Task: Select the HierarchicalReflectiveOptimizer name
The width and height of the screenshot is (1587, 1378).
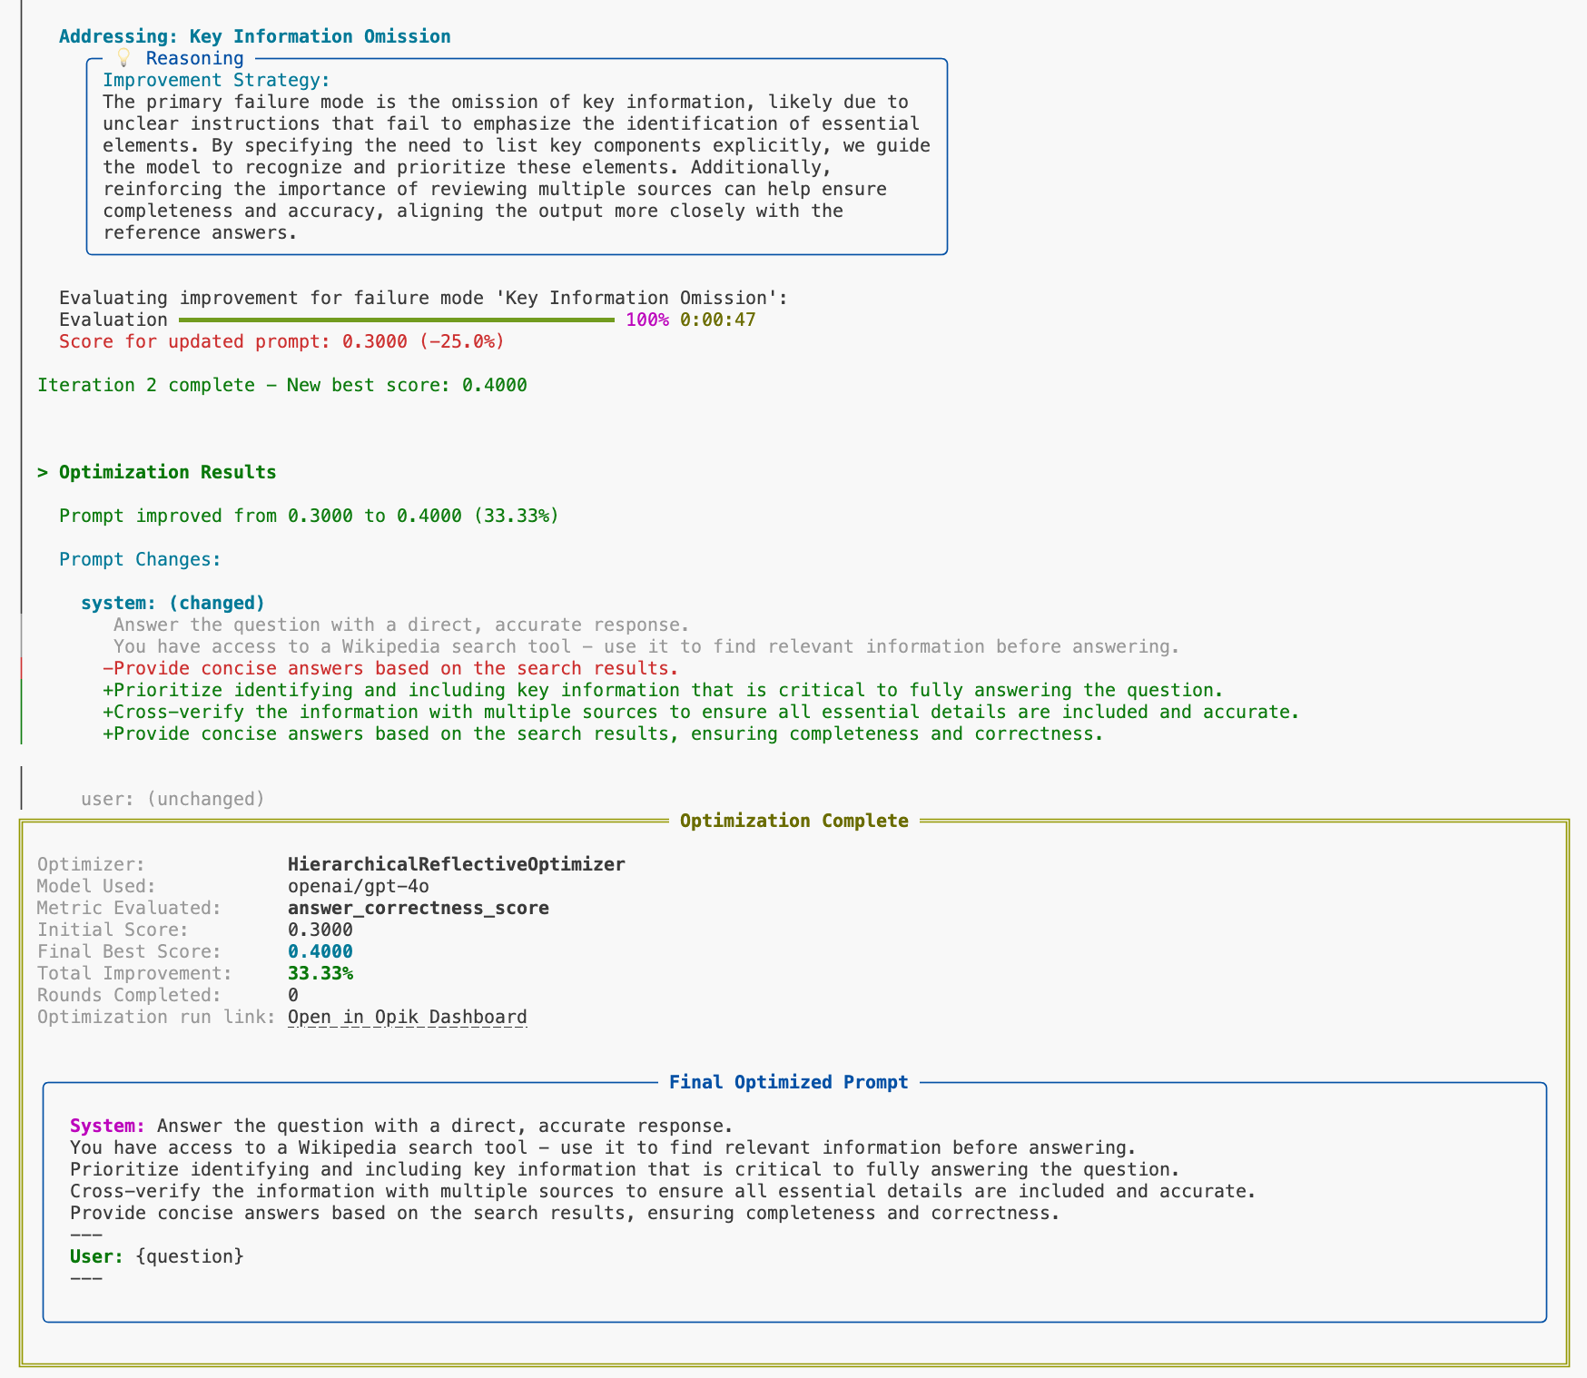Action: coord(456,864)
